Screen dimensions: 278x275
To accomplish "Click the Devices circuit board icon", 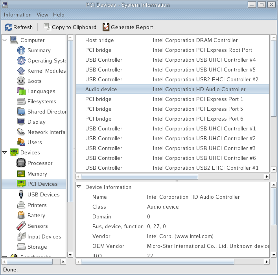I will 14,152.
